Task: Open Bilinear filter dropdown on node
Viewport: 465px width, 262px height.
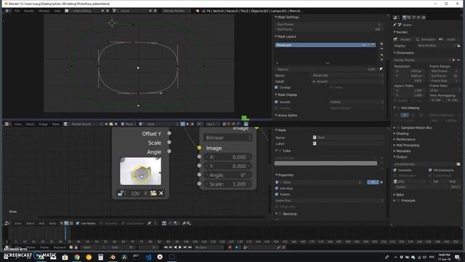Action: coord(228,138)
